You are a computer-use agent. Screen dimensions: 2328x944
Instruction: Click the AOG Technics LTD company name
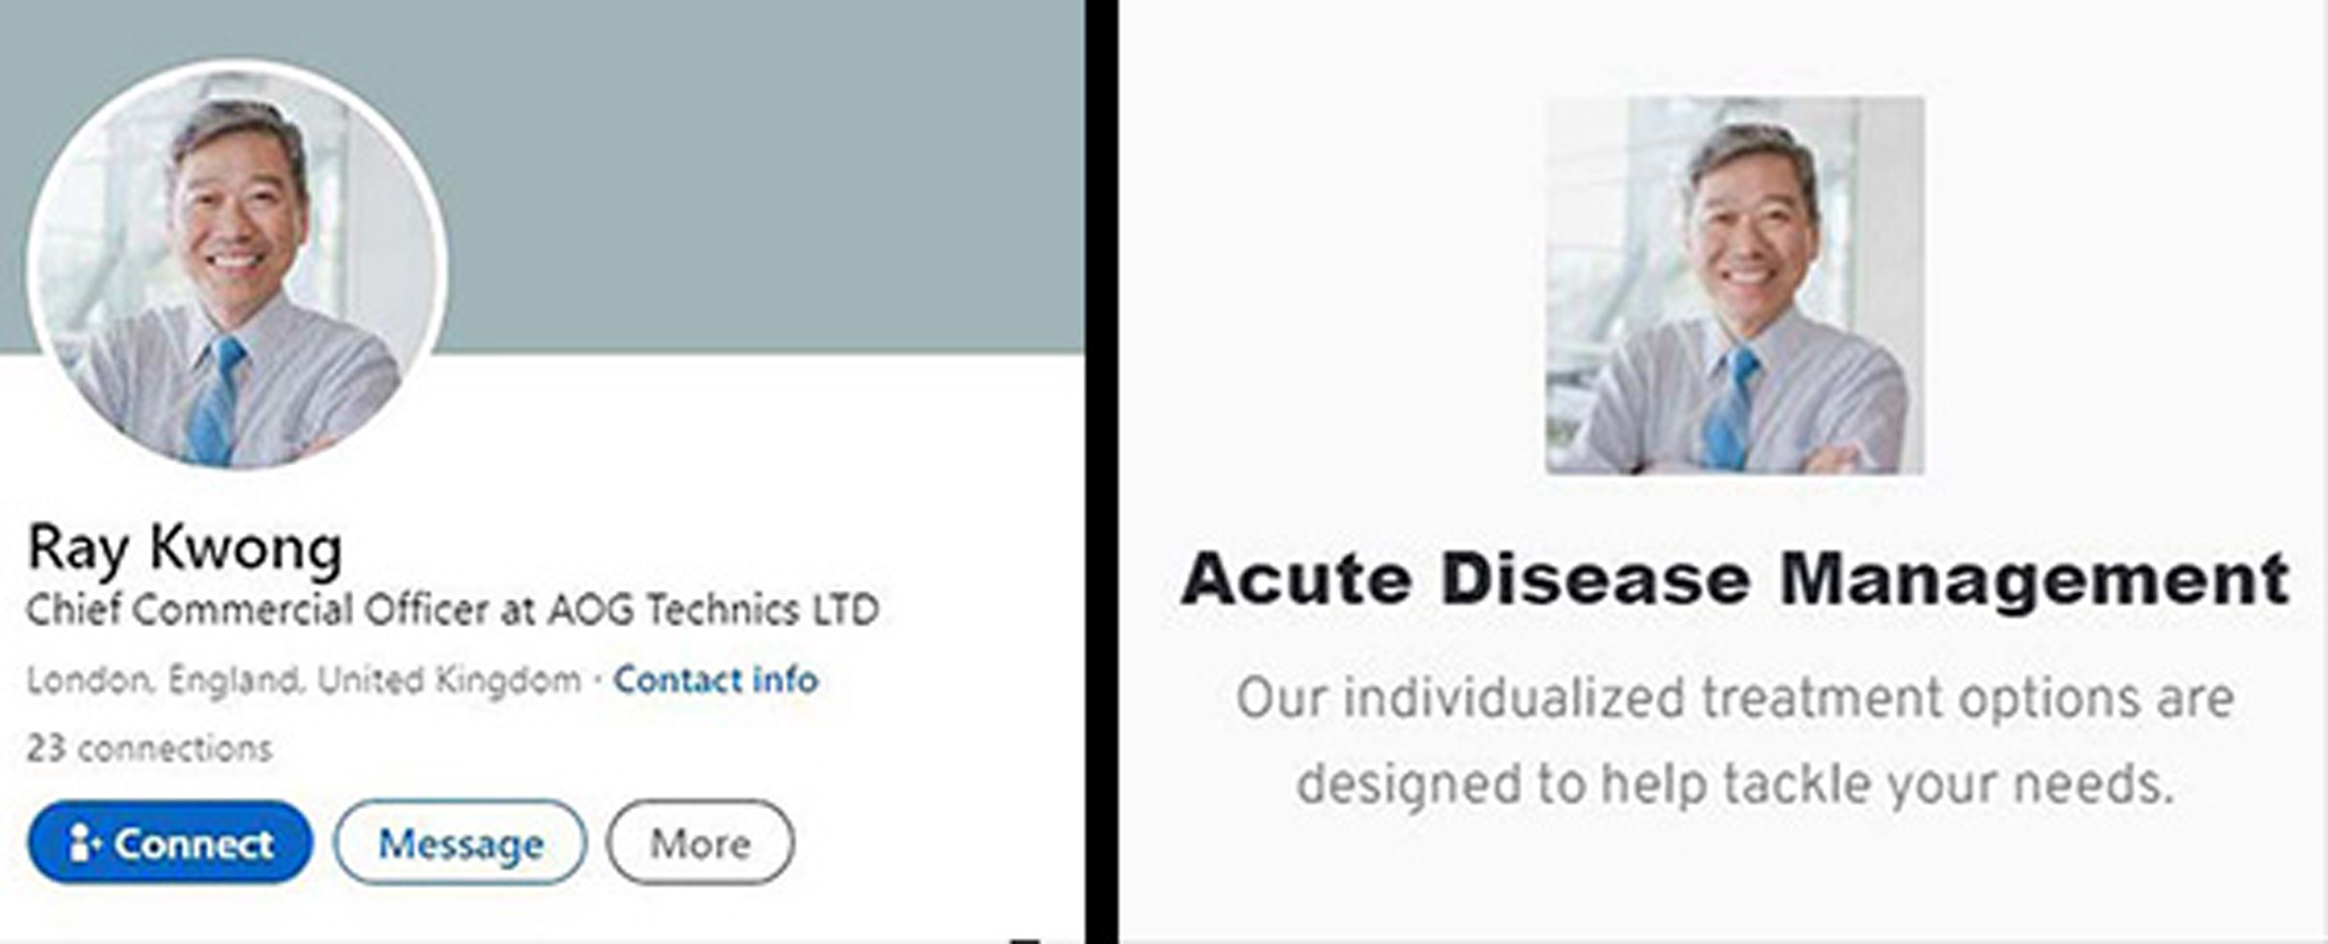tap(714, 610)
